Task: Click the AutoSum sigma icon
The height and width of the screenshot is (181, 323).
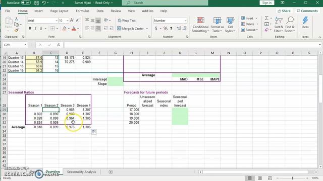Action: click(x=266, y=18)
